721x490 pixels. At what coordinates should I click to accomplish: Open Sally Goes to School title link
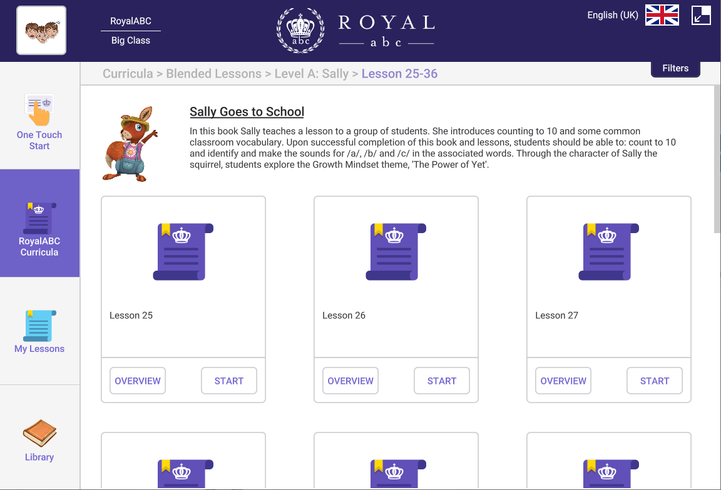point(247,112)
